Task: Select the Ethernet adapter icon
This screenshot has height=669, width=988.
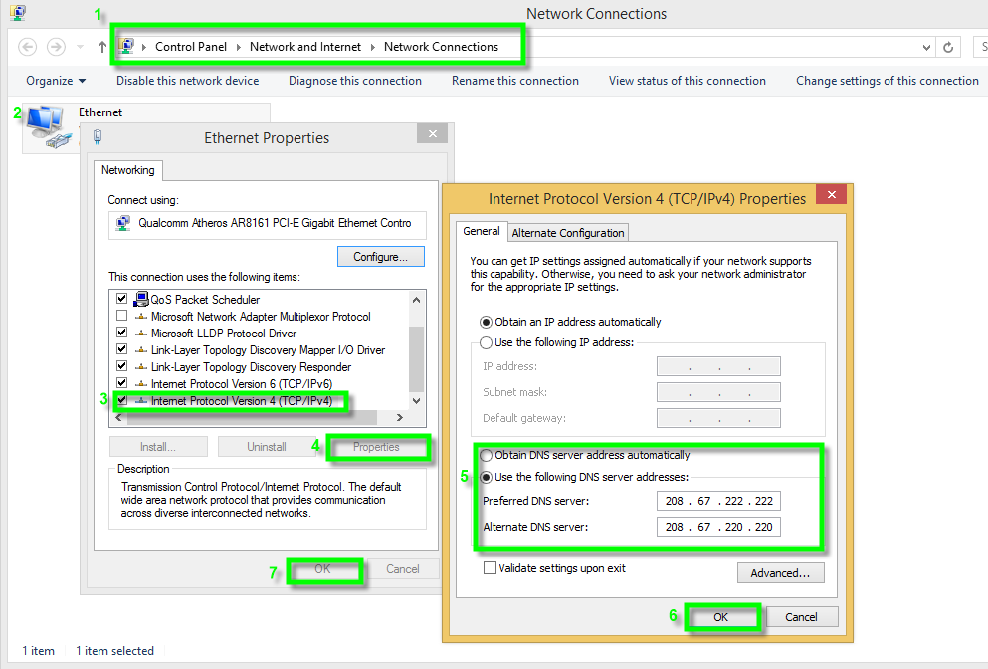Action: coord(46,126)
